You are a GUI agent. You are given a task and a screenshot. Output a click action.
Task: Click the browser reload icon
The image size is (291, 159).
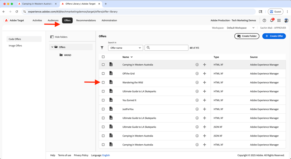(17, 12)
